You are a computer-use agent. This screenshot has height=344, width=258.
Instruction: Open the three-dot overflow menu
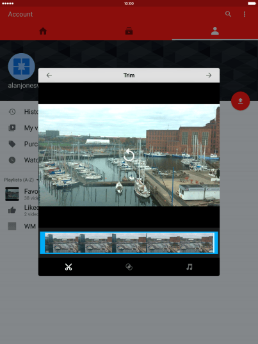(245, 14)
